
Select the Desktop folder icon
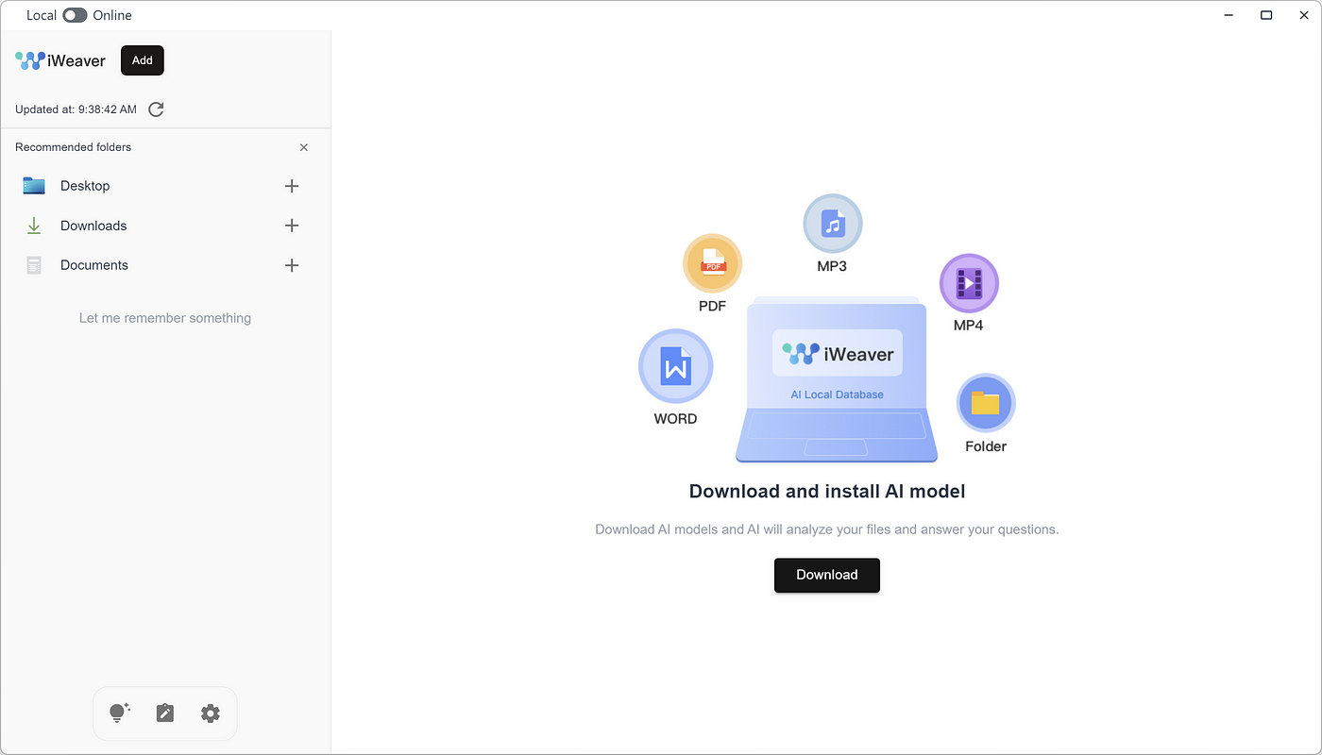34,186
